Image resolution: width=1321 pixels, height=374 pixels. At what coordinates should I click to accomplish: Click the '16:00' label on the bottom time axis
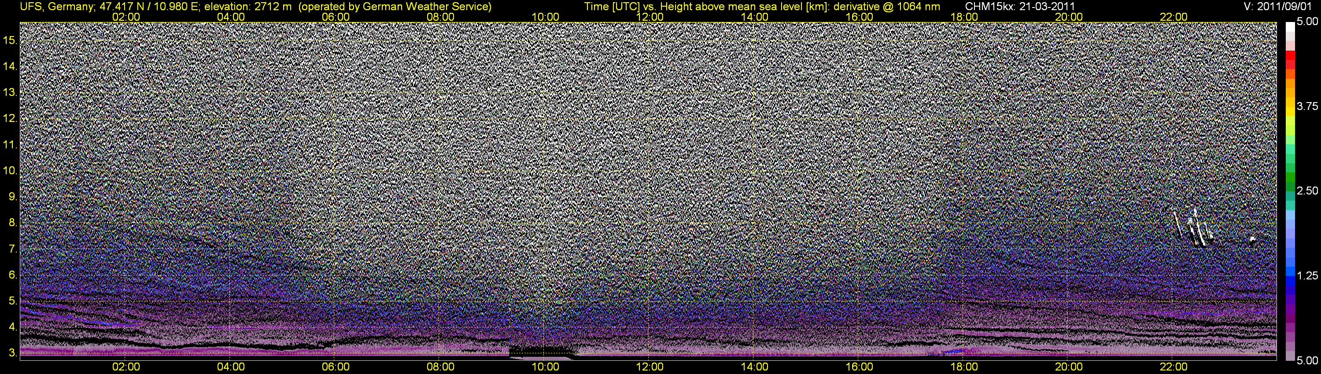point(860,367)
